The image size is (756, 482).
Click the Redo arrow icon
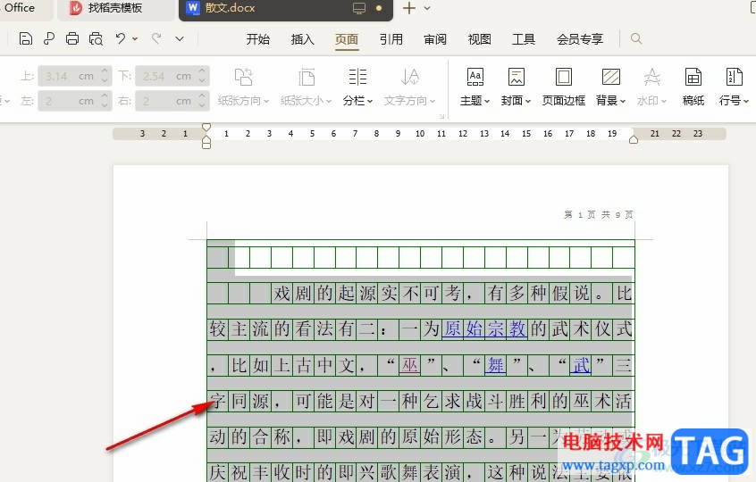tap(156, 38)
